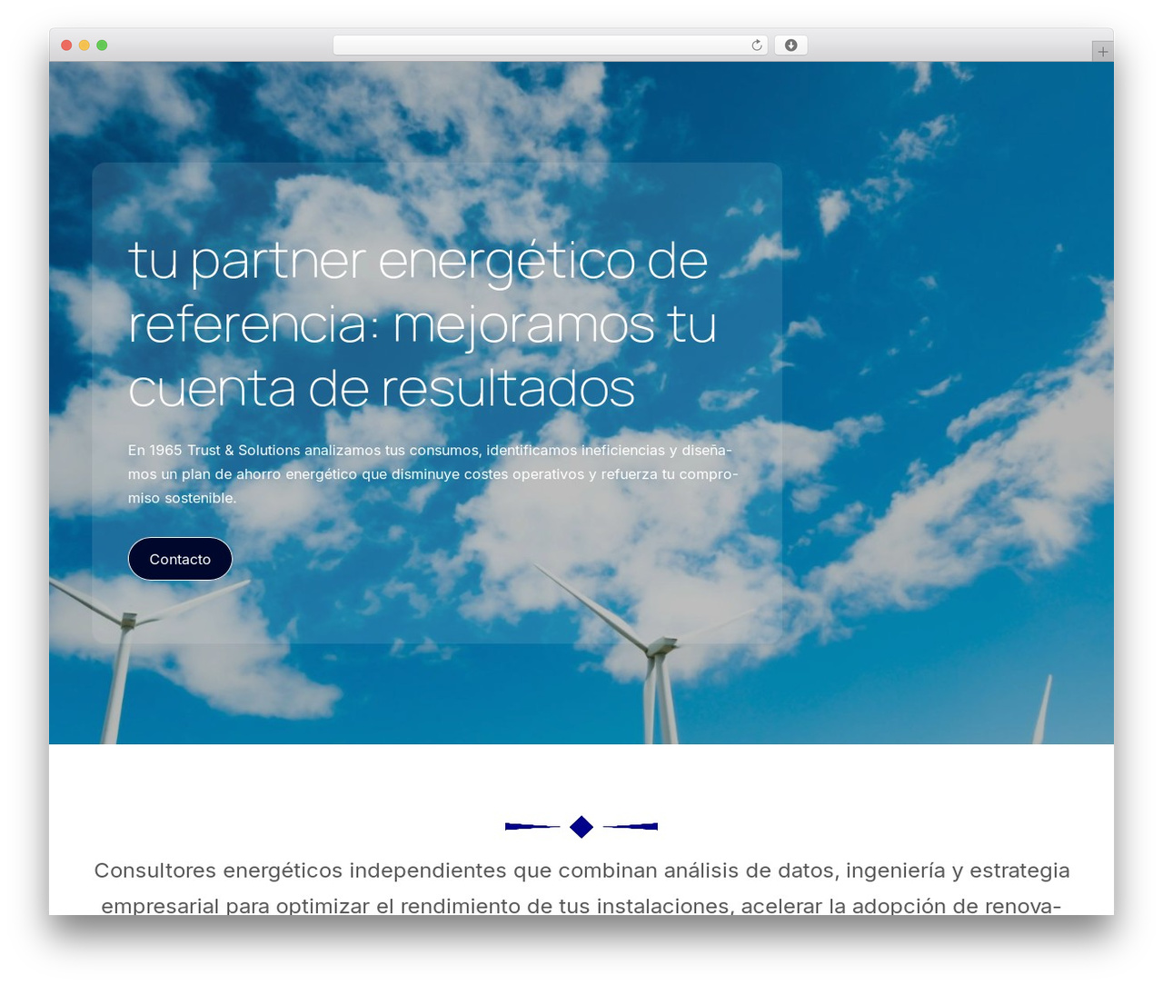The width and height of the screenshot is (1163, 985).
Task: Click the paragraph starting "En 1965 Trust & Solutions"
Action: click(x=432, y=474)
